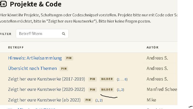Go to page 6 of Kunstwerke 2017-2019
This screenshot has width=193, height=109.
126,79
